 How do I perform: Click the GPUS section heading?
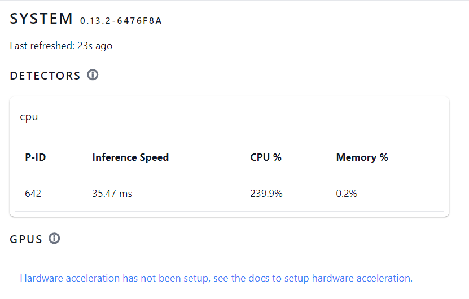coord(26,239)
